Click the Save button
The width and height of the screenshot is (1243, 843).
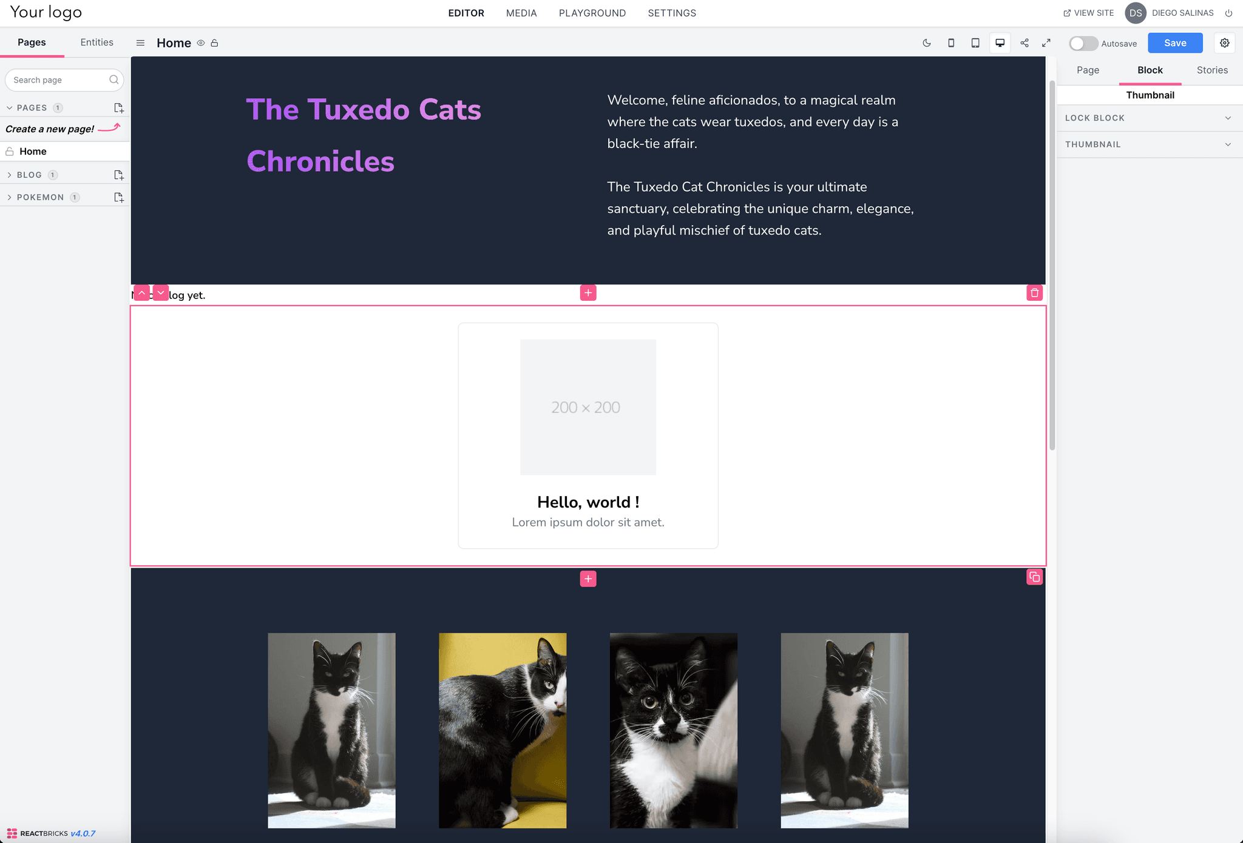point(1176,42)
